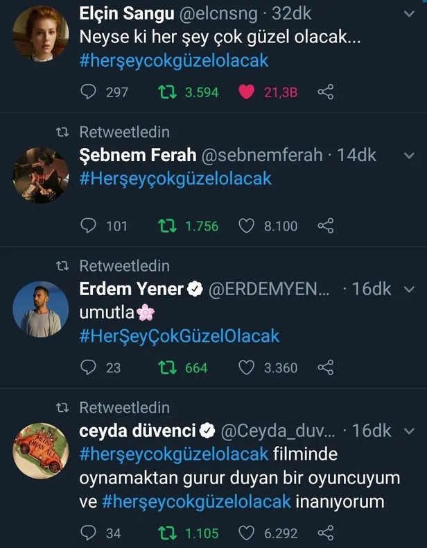Screen dimensions: 427x548
Task: Share Şebnem Ferah's tweet
Action: (x=326, y=226)
